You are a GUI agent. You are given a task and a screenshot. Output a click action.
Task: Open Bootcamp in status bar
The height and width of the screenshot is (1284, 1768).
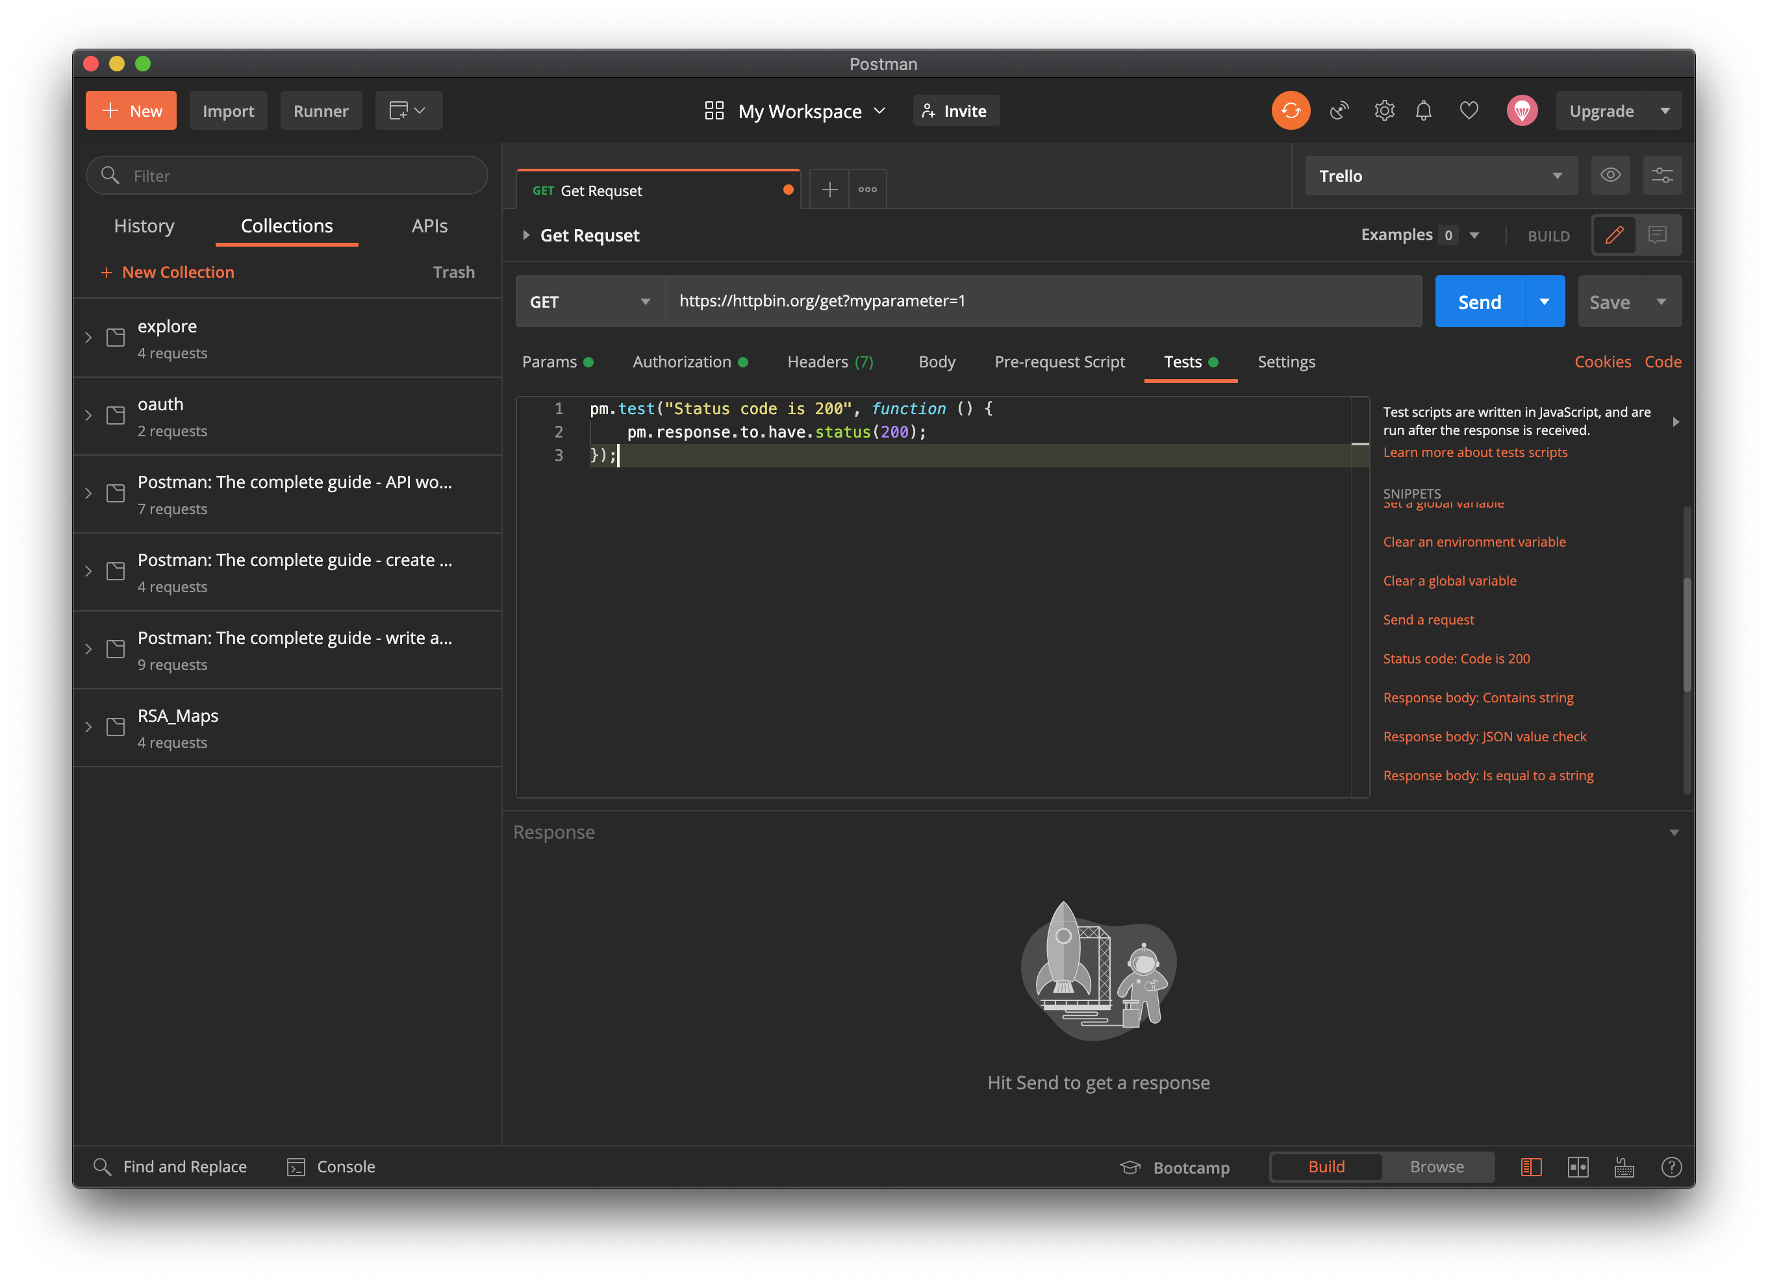[1175, 1167]
